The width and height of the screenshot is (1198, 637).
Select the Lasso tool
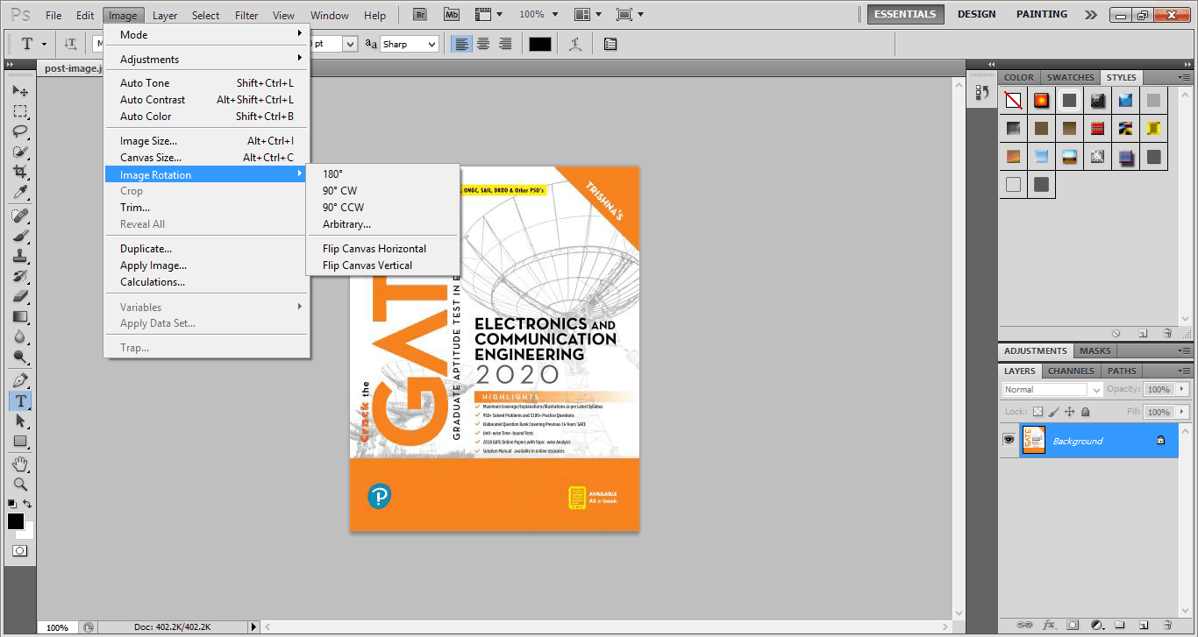(x=19, y=131)
